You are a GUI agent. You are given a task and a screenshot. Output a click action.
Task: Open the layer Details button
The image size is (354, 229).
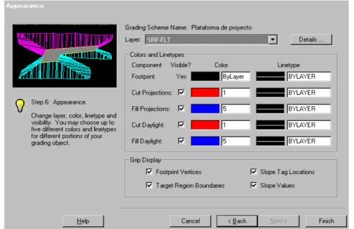pos(311,40)
